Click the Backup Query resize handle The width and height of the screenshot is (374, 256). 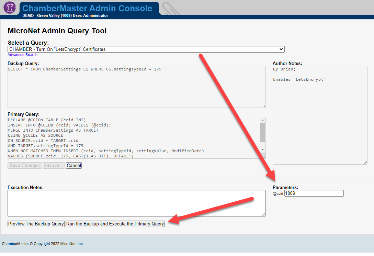[263, 105]
